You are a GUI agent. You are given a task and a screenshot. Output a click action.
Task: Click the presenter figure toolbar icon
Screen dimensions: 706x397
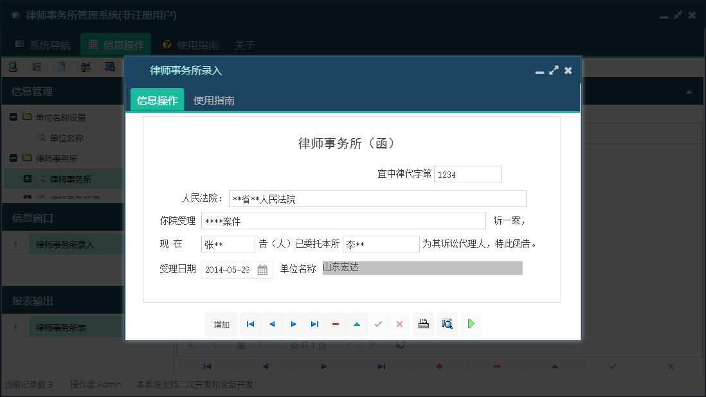86,67
